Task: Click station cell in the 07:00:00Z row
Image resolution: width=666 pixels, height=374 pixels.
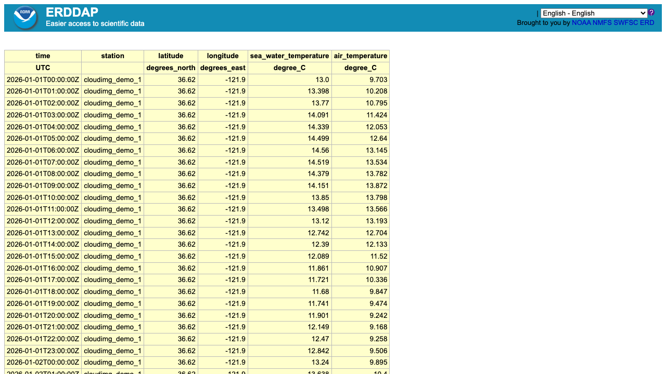Action: coord(112,162)
